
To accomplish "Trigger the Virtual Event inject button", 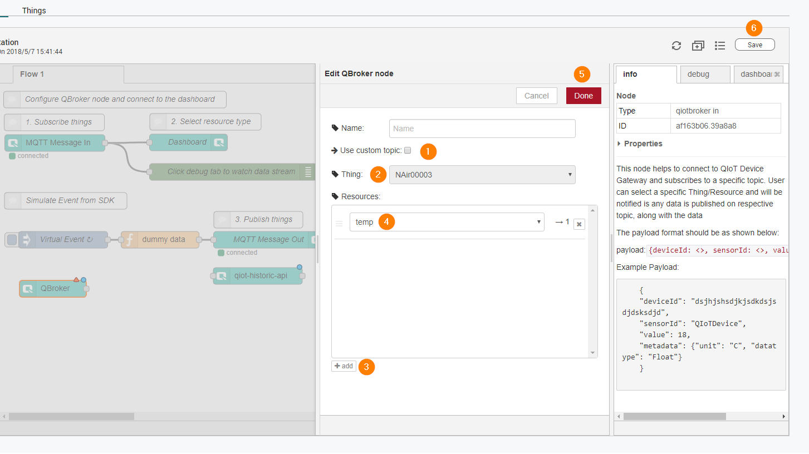I will click(x=11, y=240).
